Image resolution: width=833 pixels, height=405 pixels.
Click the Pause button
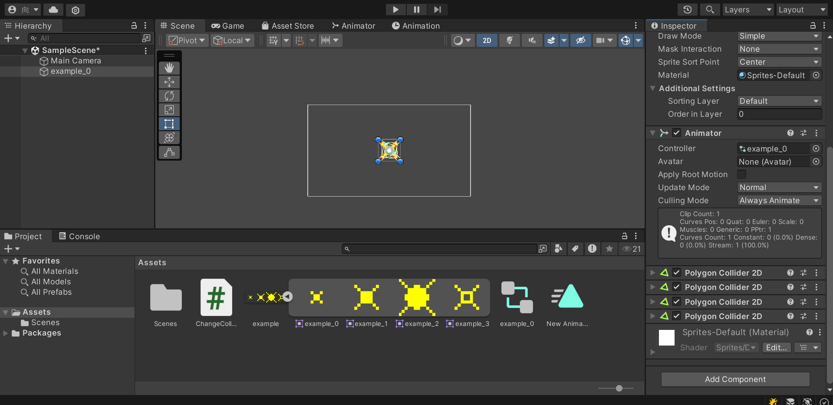tap(417, 10)
